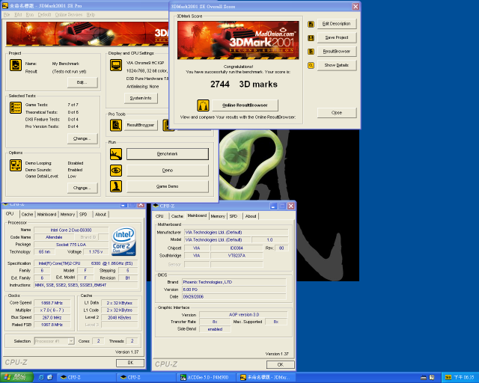The width and height of the screenshot is (479, 383).
Task: Click the Game Demo joystick icon
Action: coord(116,186)
